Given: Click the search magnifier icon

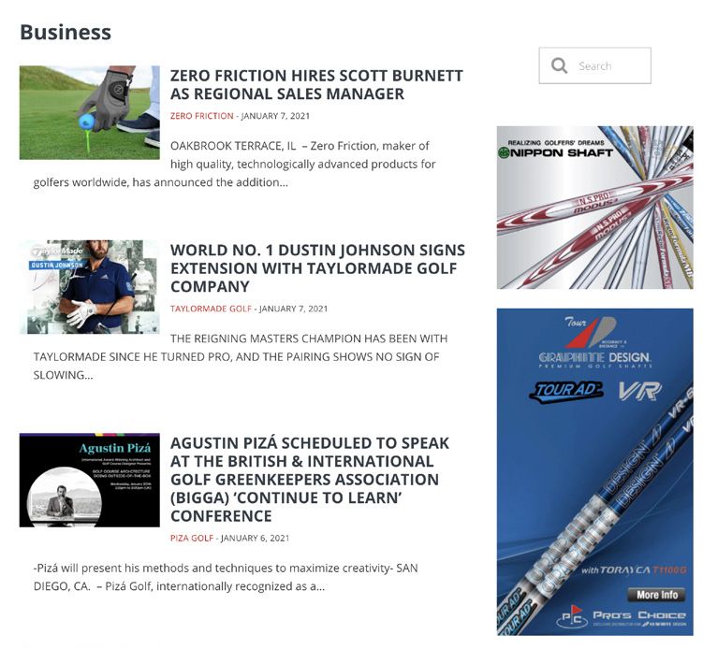Looking at the screenshot, I should tap(559, 65).
